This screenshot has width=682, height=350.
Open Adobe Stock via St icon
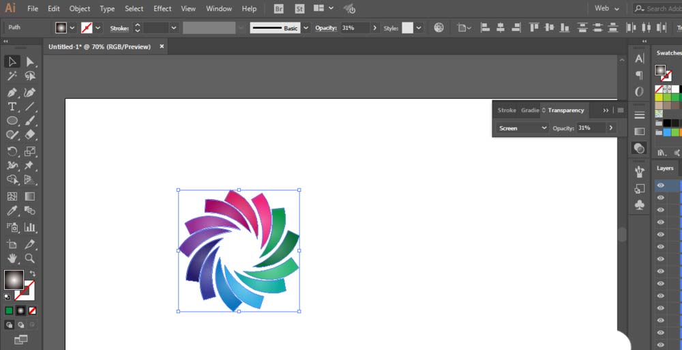(299, 9)
